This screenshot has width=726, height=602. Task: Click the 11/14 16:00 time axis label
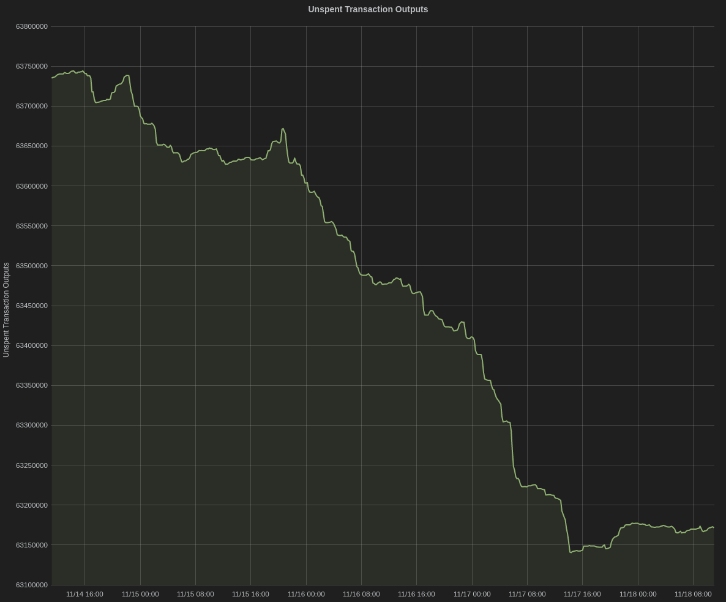pos(84,594)
